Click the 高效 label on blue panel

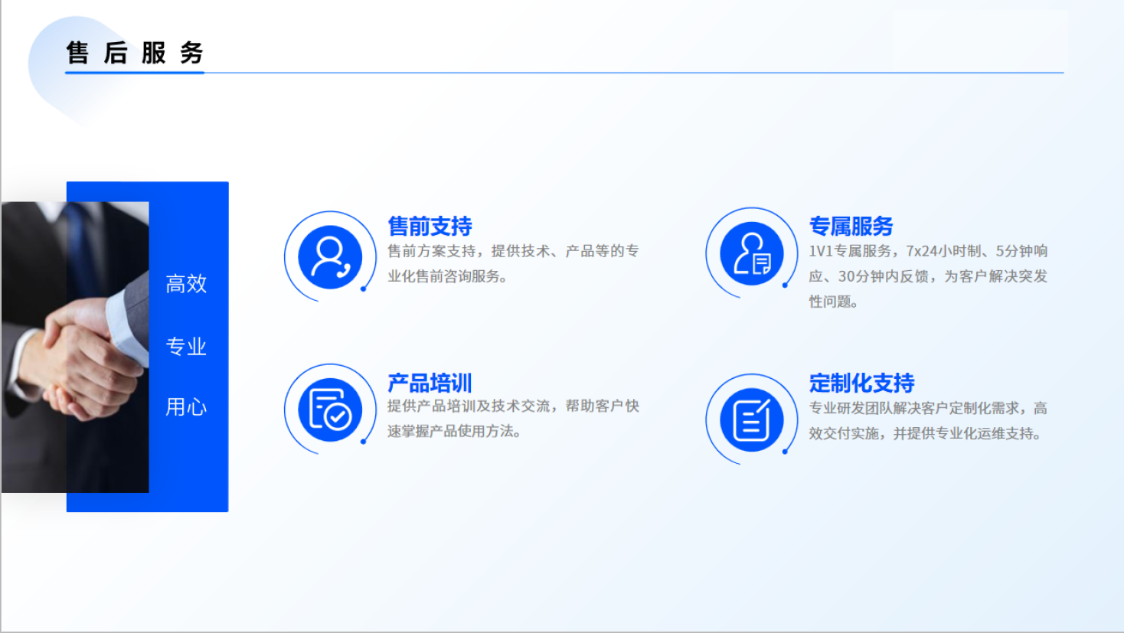(x=186, y=284)
